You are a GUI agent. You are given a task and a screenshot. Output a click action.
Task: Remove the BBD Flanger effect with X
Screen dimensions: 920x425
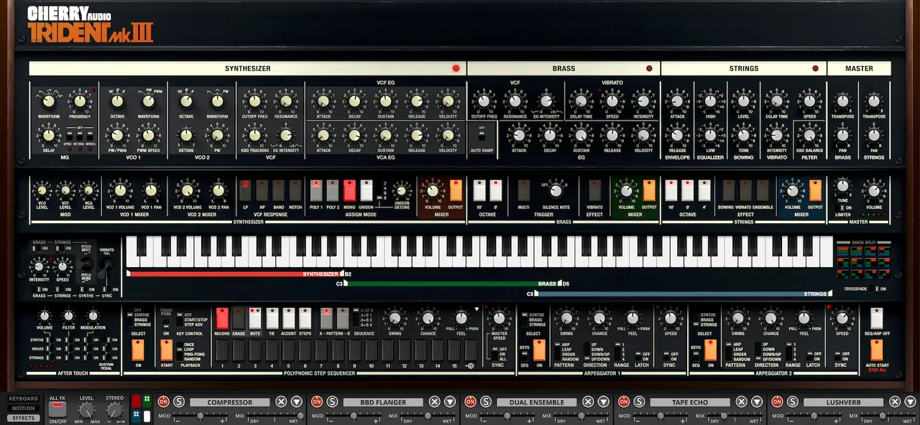tap(435, 402)
